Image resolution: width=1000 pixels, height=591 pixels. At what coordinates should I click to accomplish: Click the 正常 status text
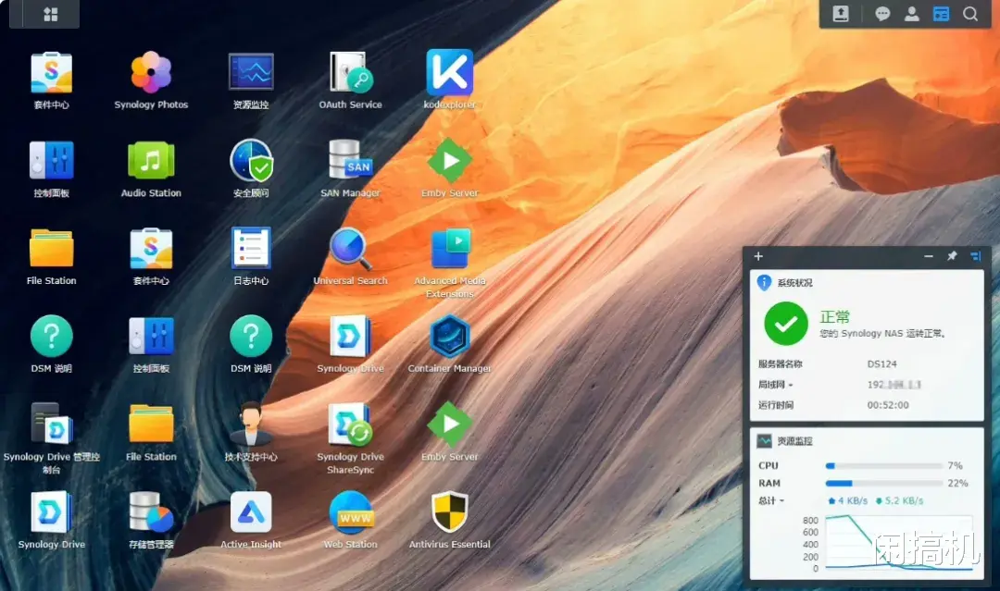(x=835, y=316)
